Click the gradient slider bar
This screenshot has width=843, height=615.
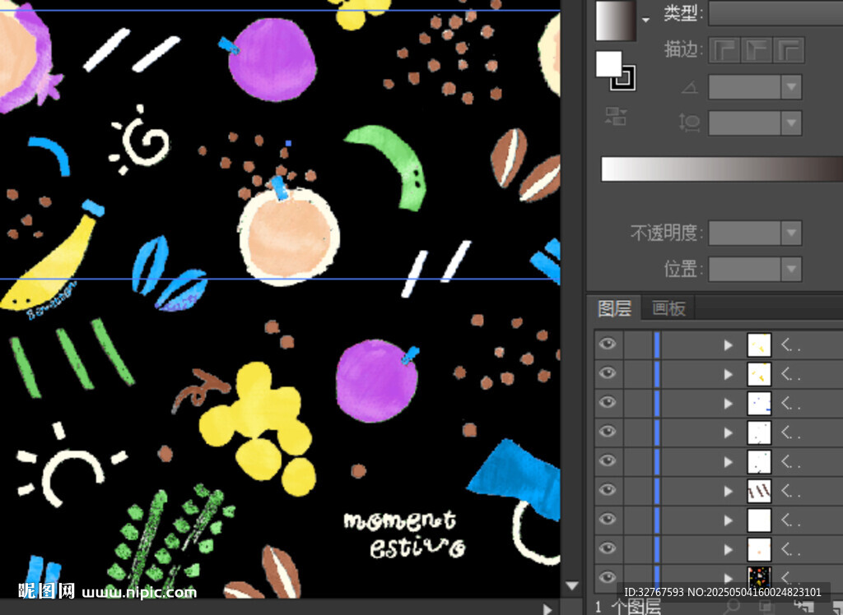721,169
